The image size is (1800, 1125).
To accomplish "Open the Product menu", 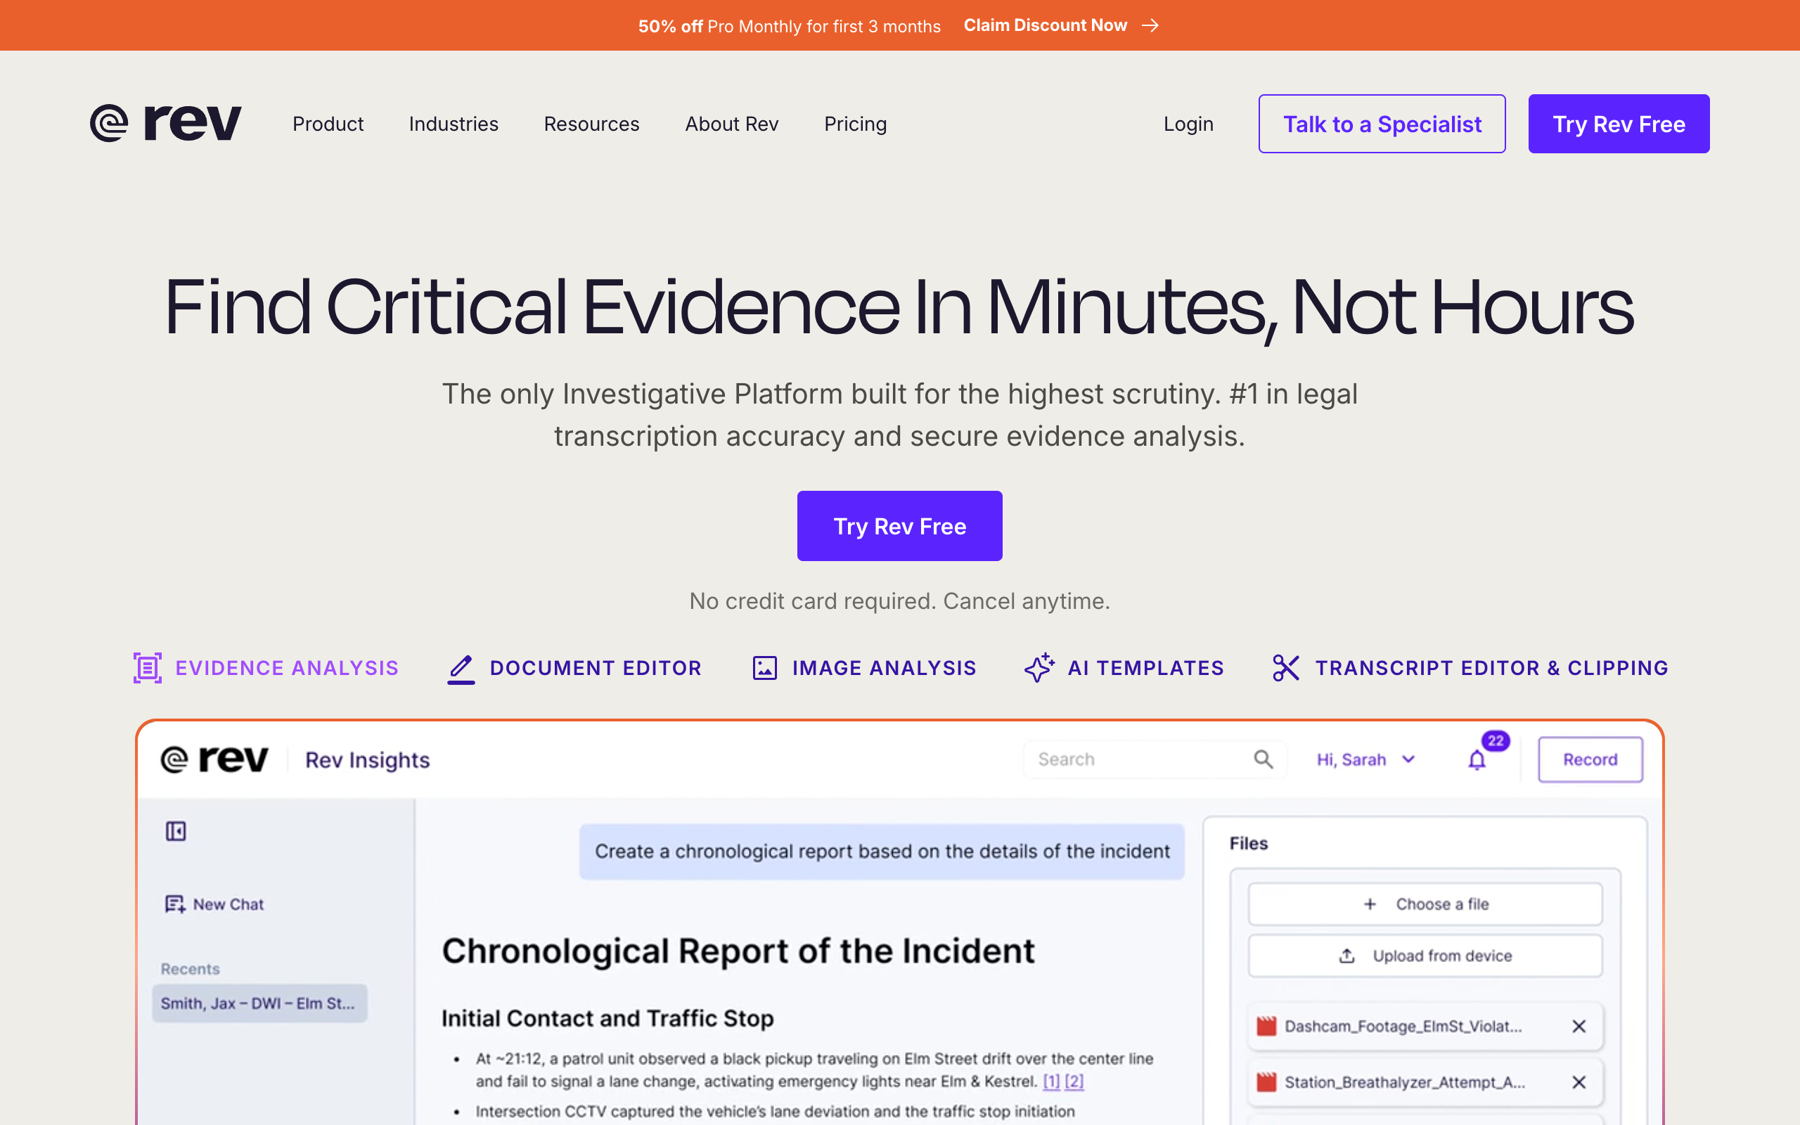I will tap(328, 124).
